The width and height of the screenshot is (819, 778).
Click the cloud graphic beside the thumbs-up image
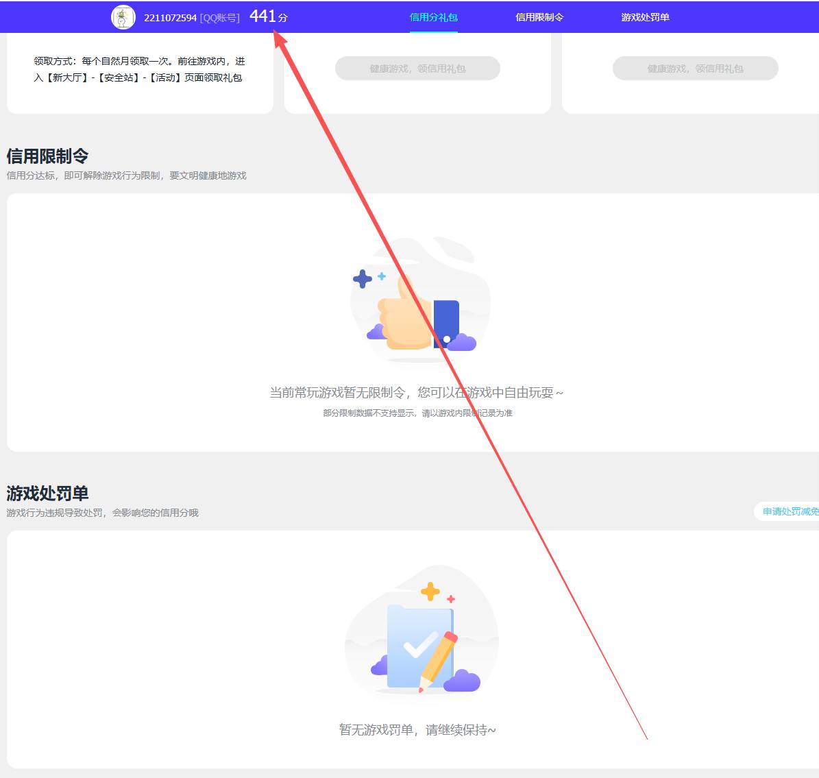(463, 341)
